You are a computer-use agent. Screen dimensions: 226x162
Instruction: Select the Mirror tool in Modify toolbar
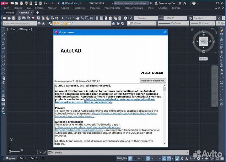tap(222, 39)
